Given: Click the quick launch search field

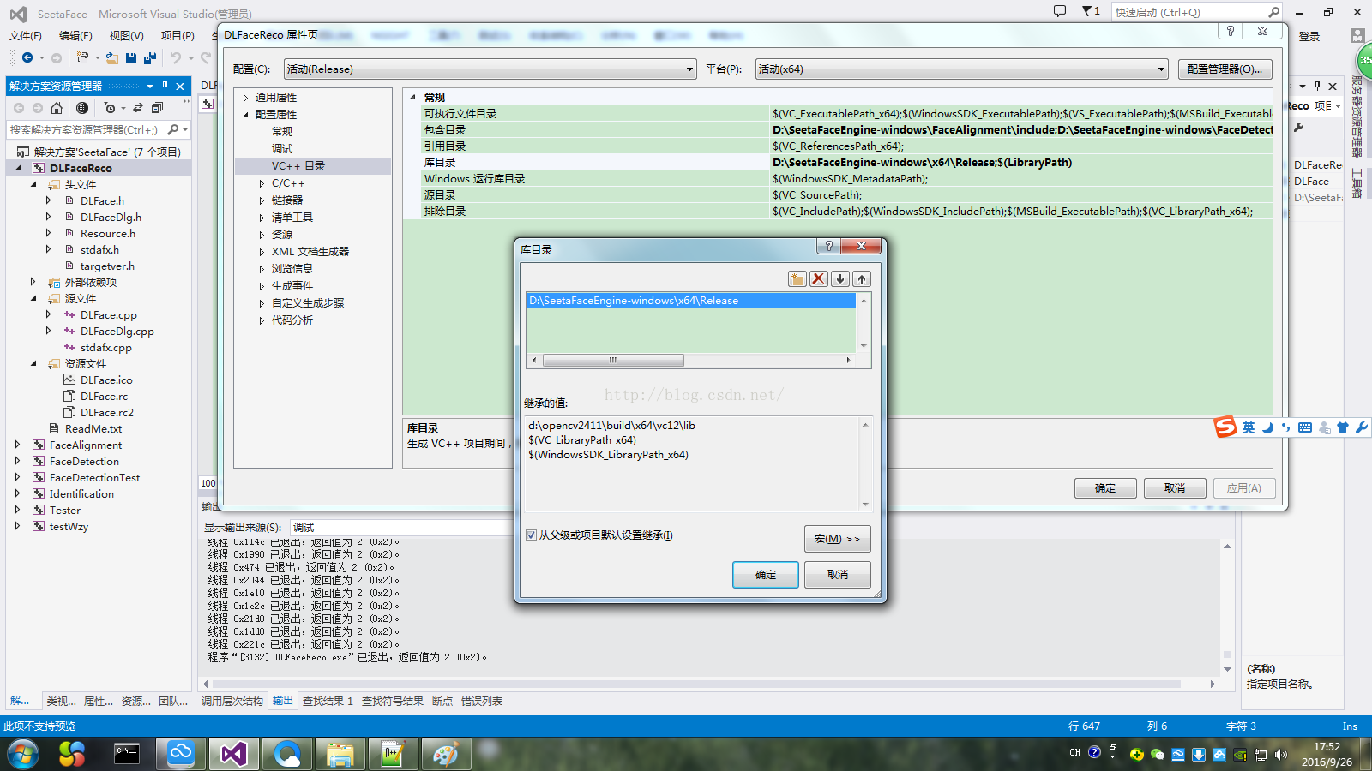Looking at the screenshot, I should [x=1189, y=12].
